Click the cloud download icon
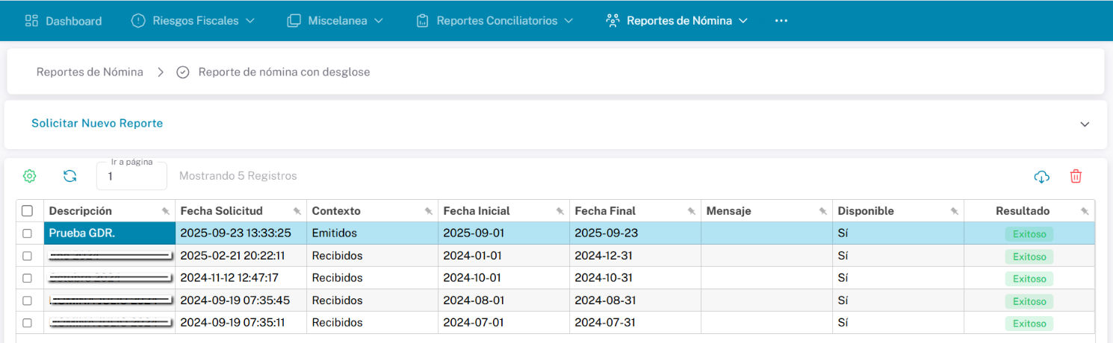 click(1041, 177)
